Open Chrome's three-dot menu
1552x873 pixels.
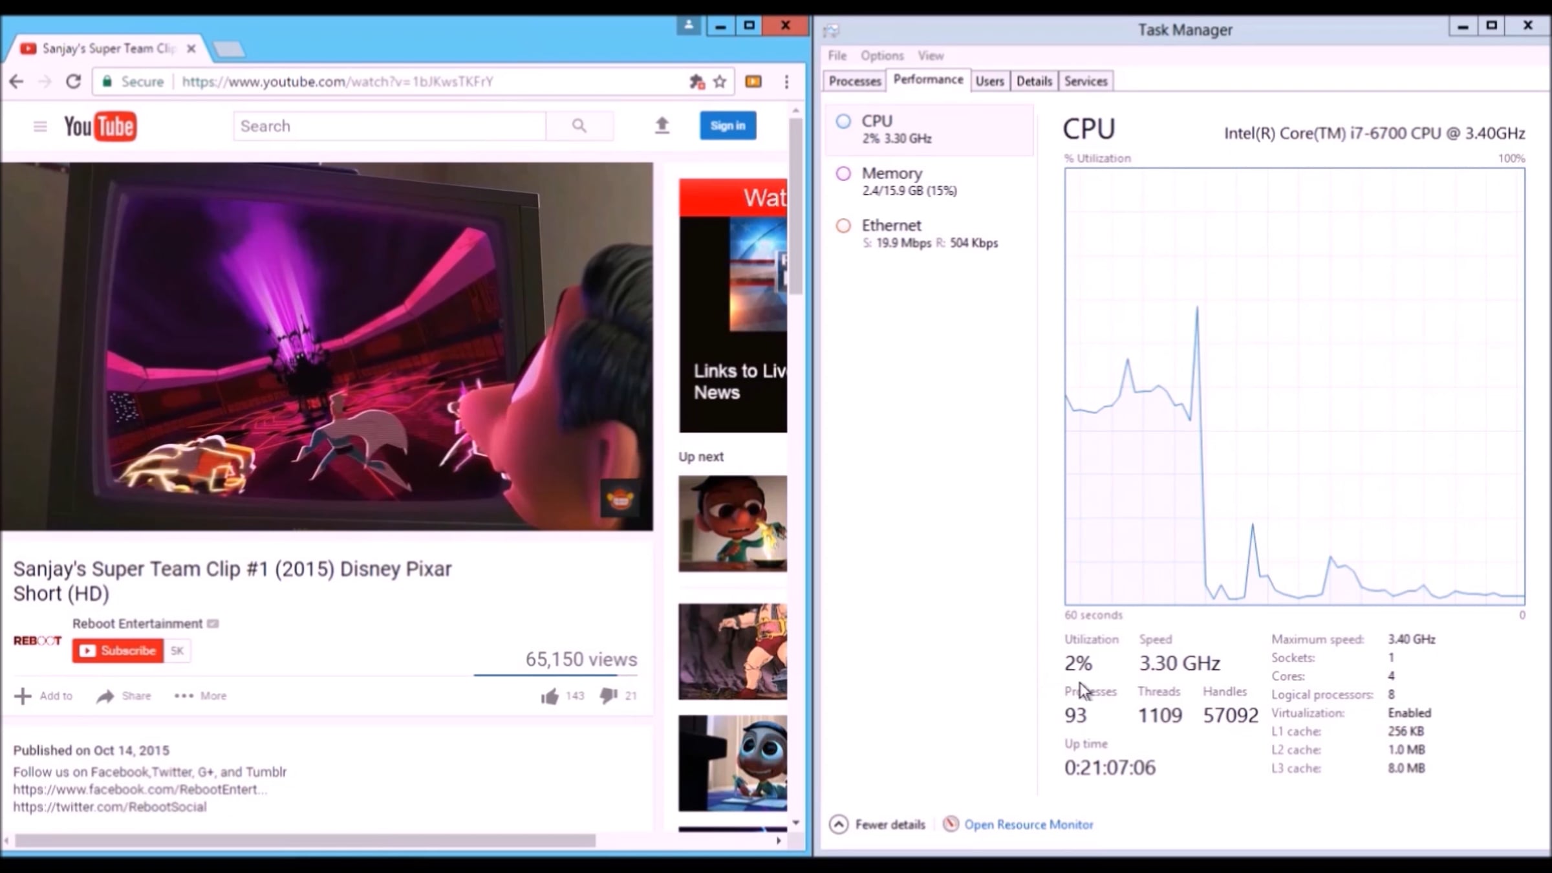point(786,81)
